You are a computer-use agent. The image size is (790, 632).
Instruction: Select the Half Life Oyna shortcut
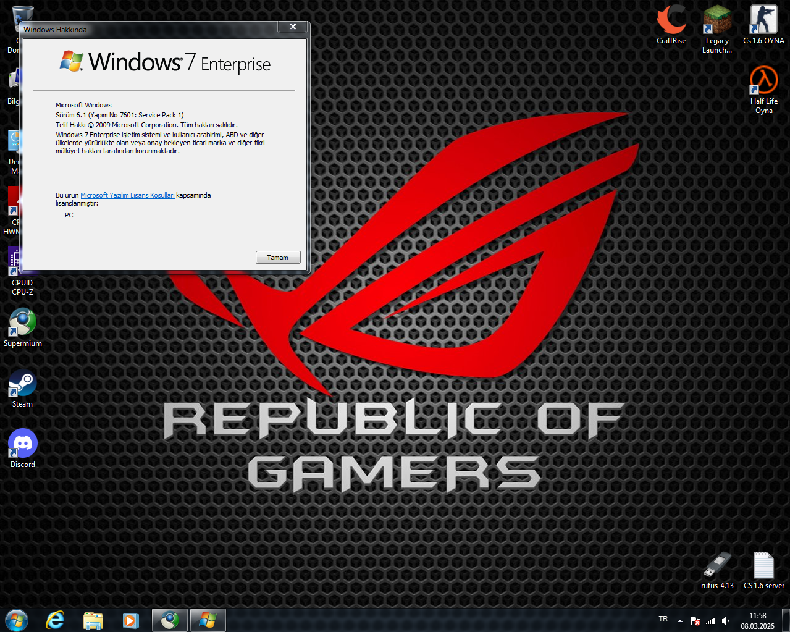point(763,90)
